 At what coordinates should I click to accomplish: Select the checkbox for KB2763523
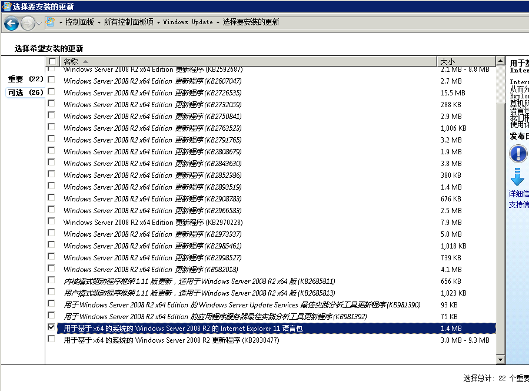[x=51, y=127]
